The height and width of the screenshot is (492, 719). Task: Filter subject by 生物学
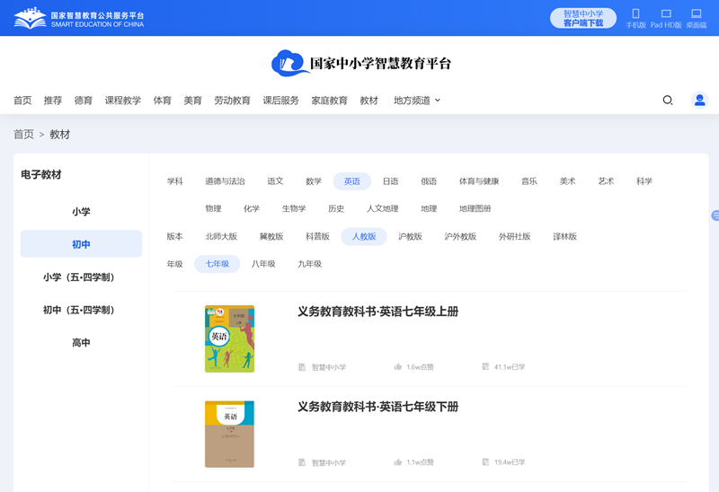click(294, 209)
